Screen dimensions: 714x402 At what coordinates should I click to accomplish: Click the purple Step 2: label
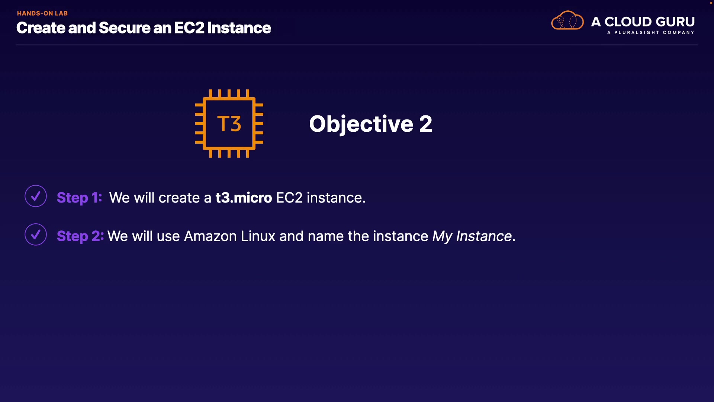click(x=80, y=236)
